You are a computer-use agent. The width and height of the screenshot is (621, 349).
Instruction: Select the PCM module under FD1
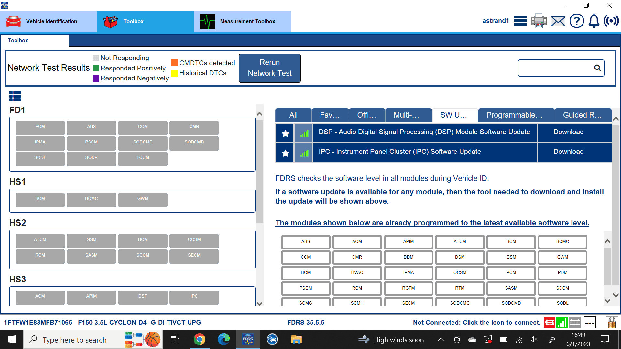pos(40,127)
